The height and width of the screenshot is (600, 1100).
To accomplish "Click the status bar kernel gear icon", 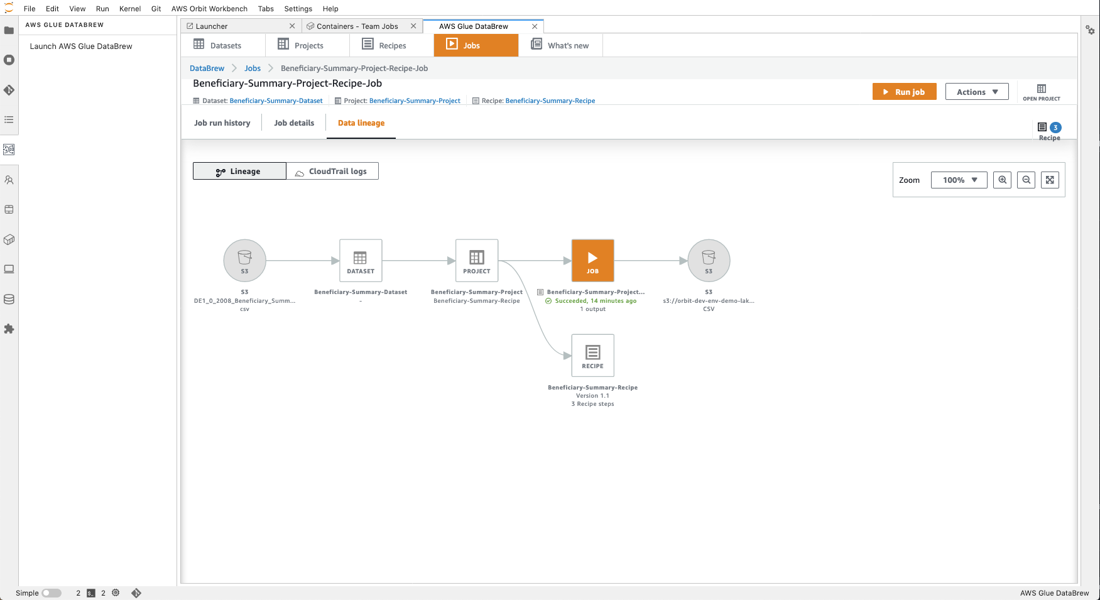I will tap(116, 592).
